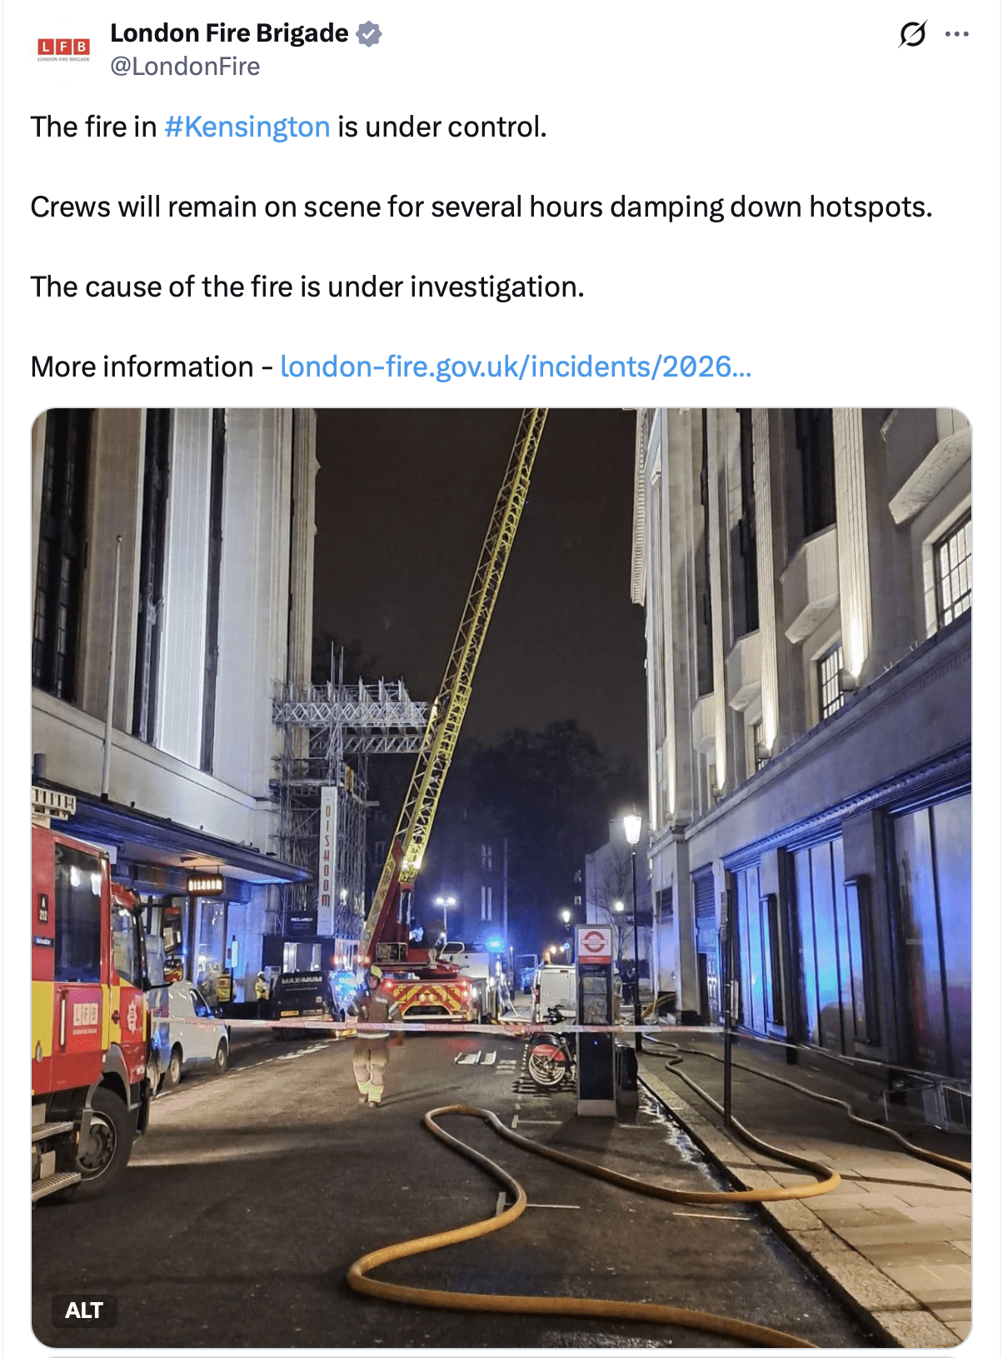Click the 'Crews will remain on scene' line
The height and width of the screenshot is (1358, 1003).
point(482,207)
